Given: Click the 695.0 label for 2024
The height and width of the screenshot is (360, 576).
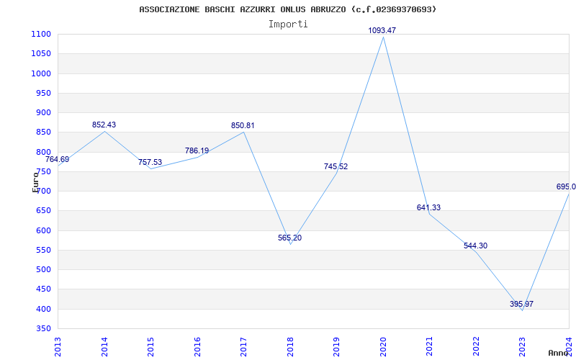Looking at the screenshot, I should (566, 187).
